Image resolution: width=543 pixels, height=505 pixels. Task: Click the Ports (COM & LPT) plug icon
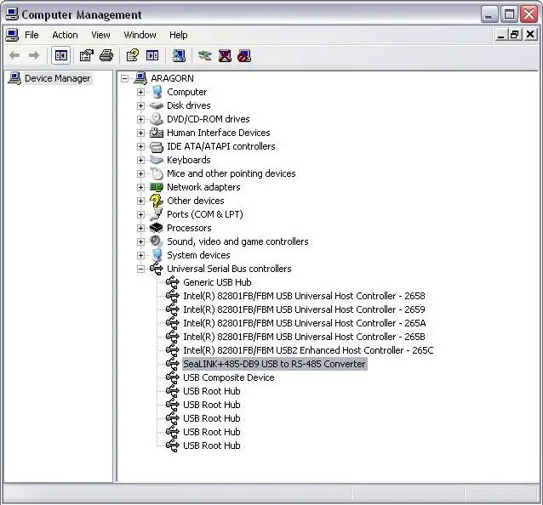tap(157, 214)
